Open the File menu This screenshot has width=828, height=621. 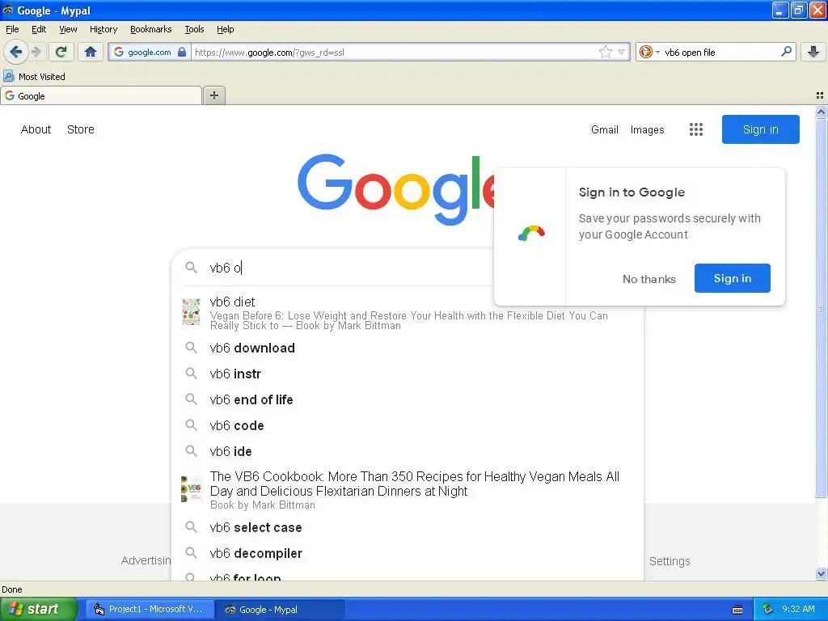tap(12, 29)
